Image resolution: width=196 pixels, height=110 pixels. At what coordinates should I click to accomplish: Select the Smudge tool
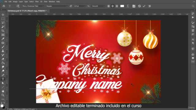(x=3, y=67)
